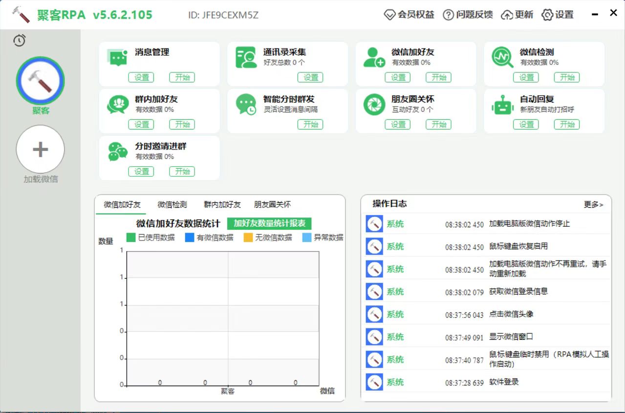Viewport: 625px width, 413px height.
Task: Select the 聚客 hammer account avatar
Action: click(x=40, y=81)
